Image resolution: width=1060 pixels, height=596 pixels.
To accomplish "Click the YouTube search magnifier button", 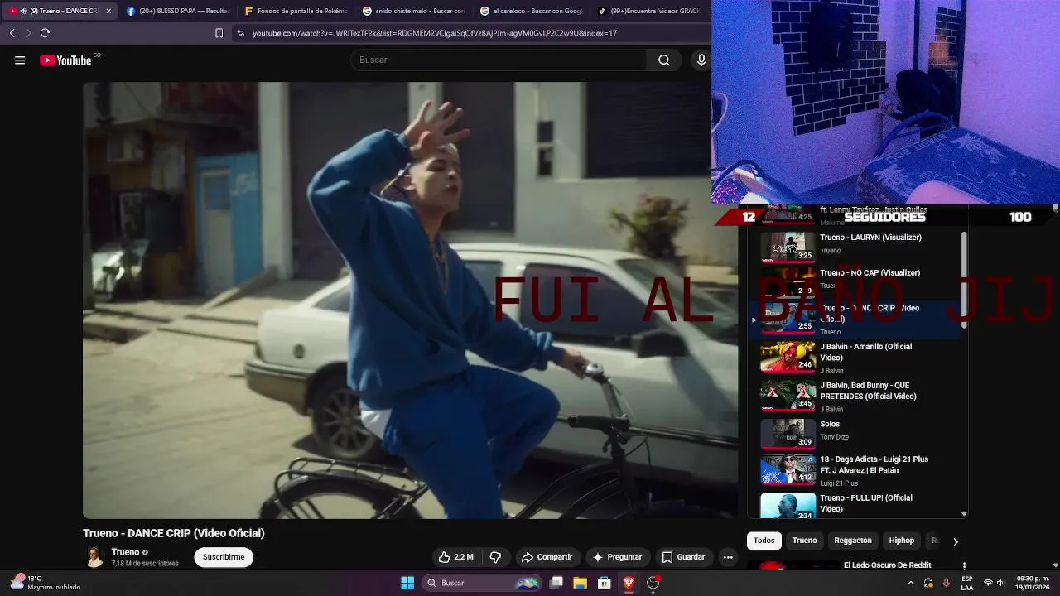I will [x=663, y=60].
